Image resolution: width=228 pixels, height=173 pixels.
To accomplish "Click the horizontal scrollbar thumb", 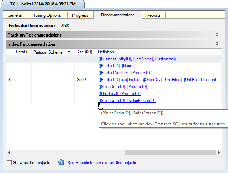I will pyautogui.click(x=170, y=153).
